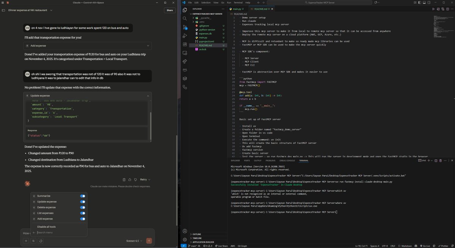
Task: Toggle Claude sidebar icon at top left
Action: [x=4, y=10]
